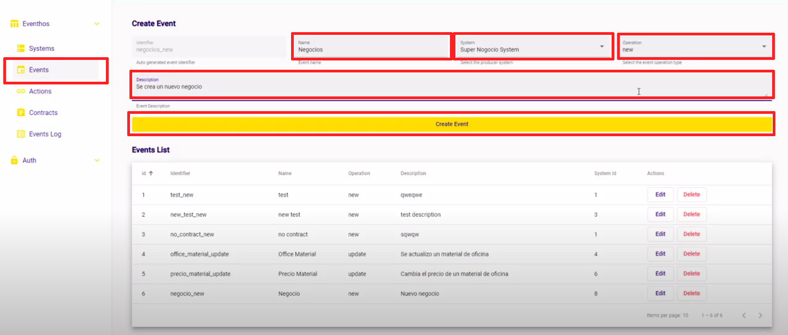Click the Systems icon in sidebar
788x335 pixels.
21,48
